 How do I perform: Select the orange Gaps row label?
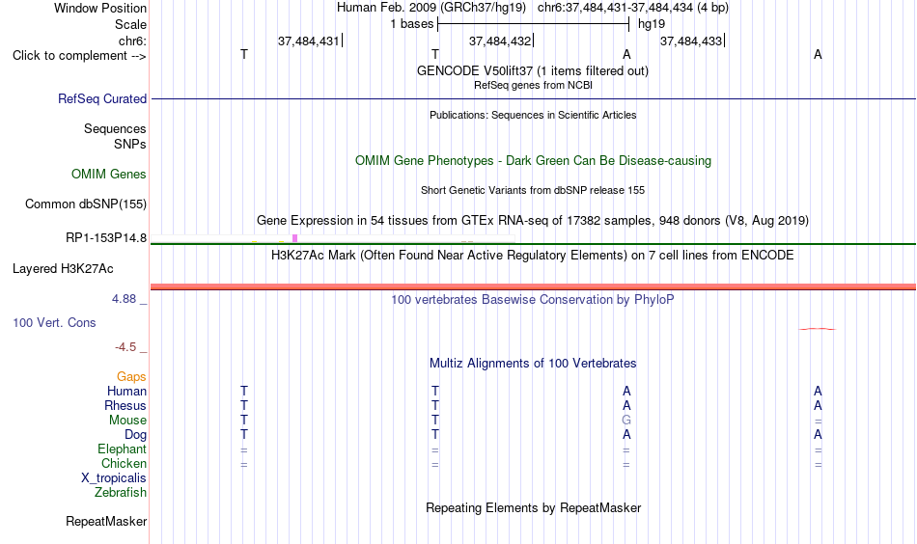(131, 377)
